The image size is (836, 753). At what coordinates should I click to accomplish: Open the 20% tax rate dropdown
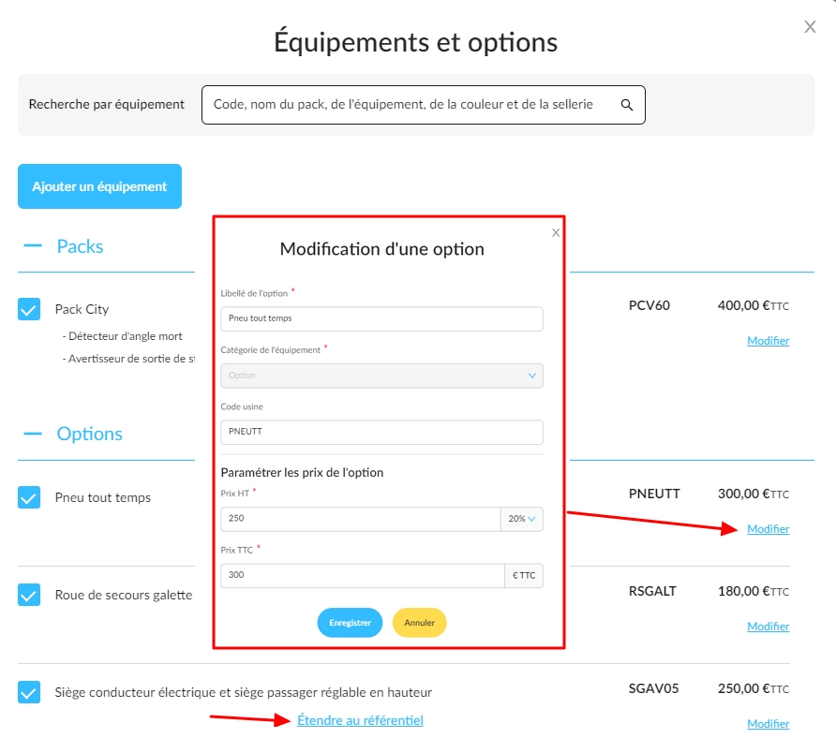(521, 519)
